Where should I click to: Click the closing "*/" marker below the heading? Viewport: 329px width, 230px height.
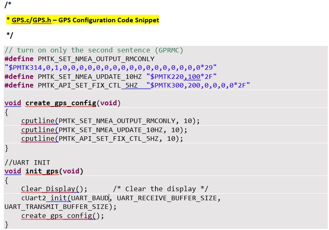pos(10,35)
